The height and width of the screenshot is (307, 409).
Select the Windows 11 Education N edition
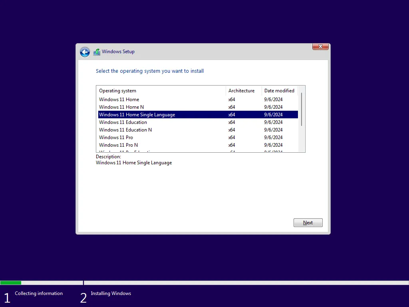click(x=125, y=130)
